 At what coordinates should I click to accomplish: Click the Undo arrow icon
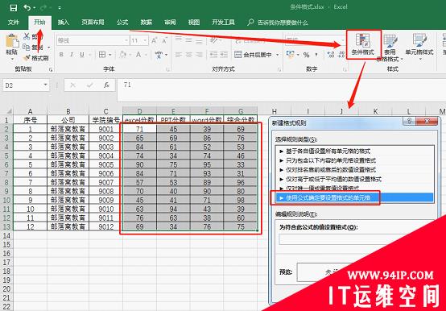[x=27, y=7]
